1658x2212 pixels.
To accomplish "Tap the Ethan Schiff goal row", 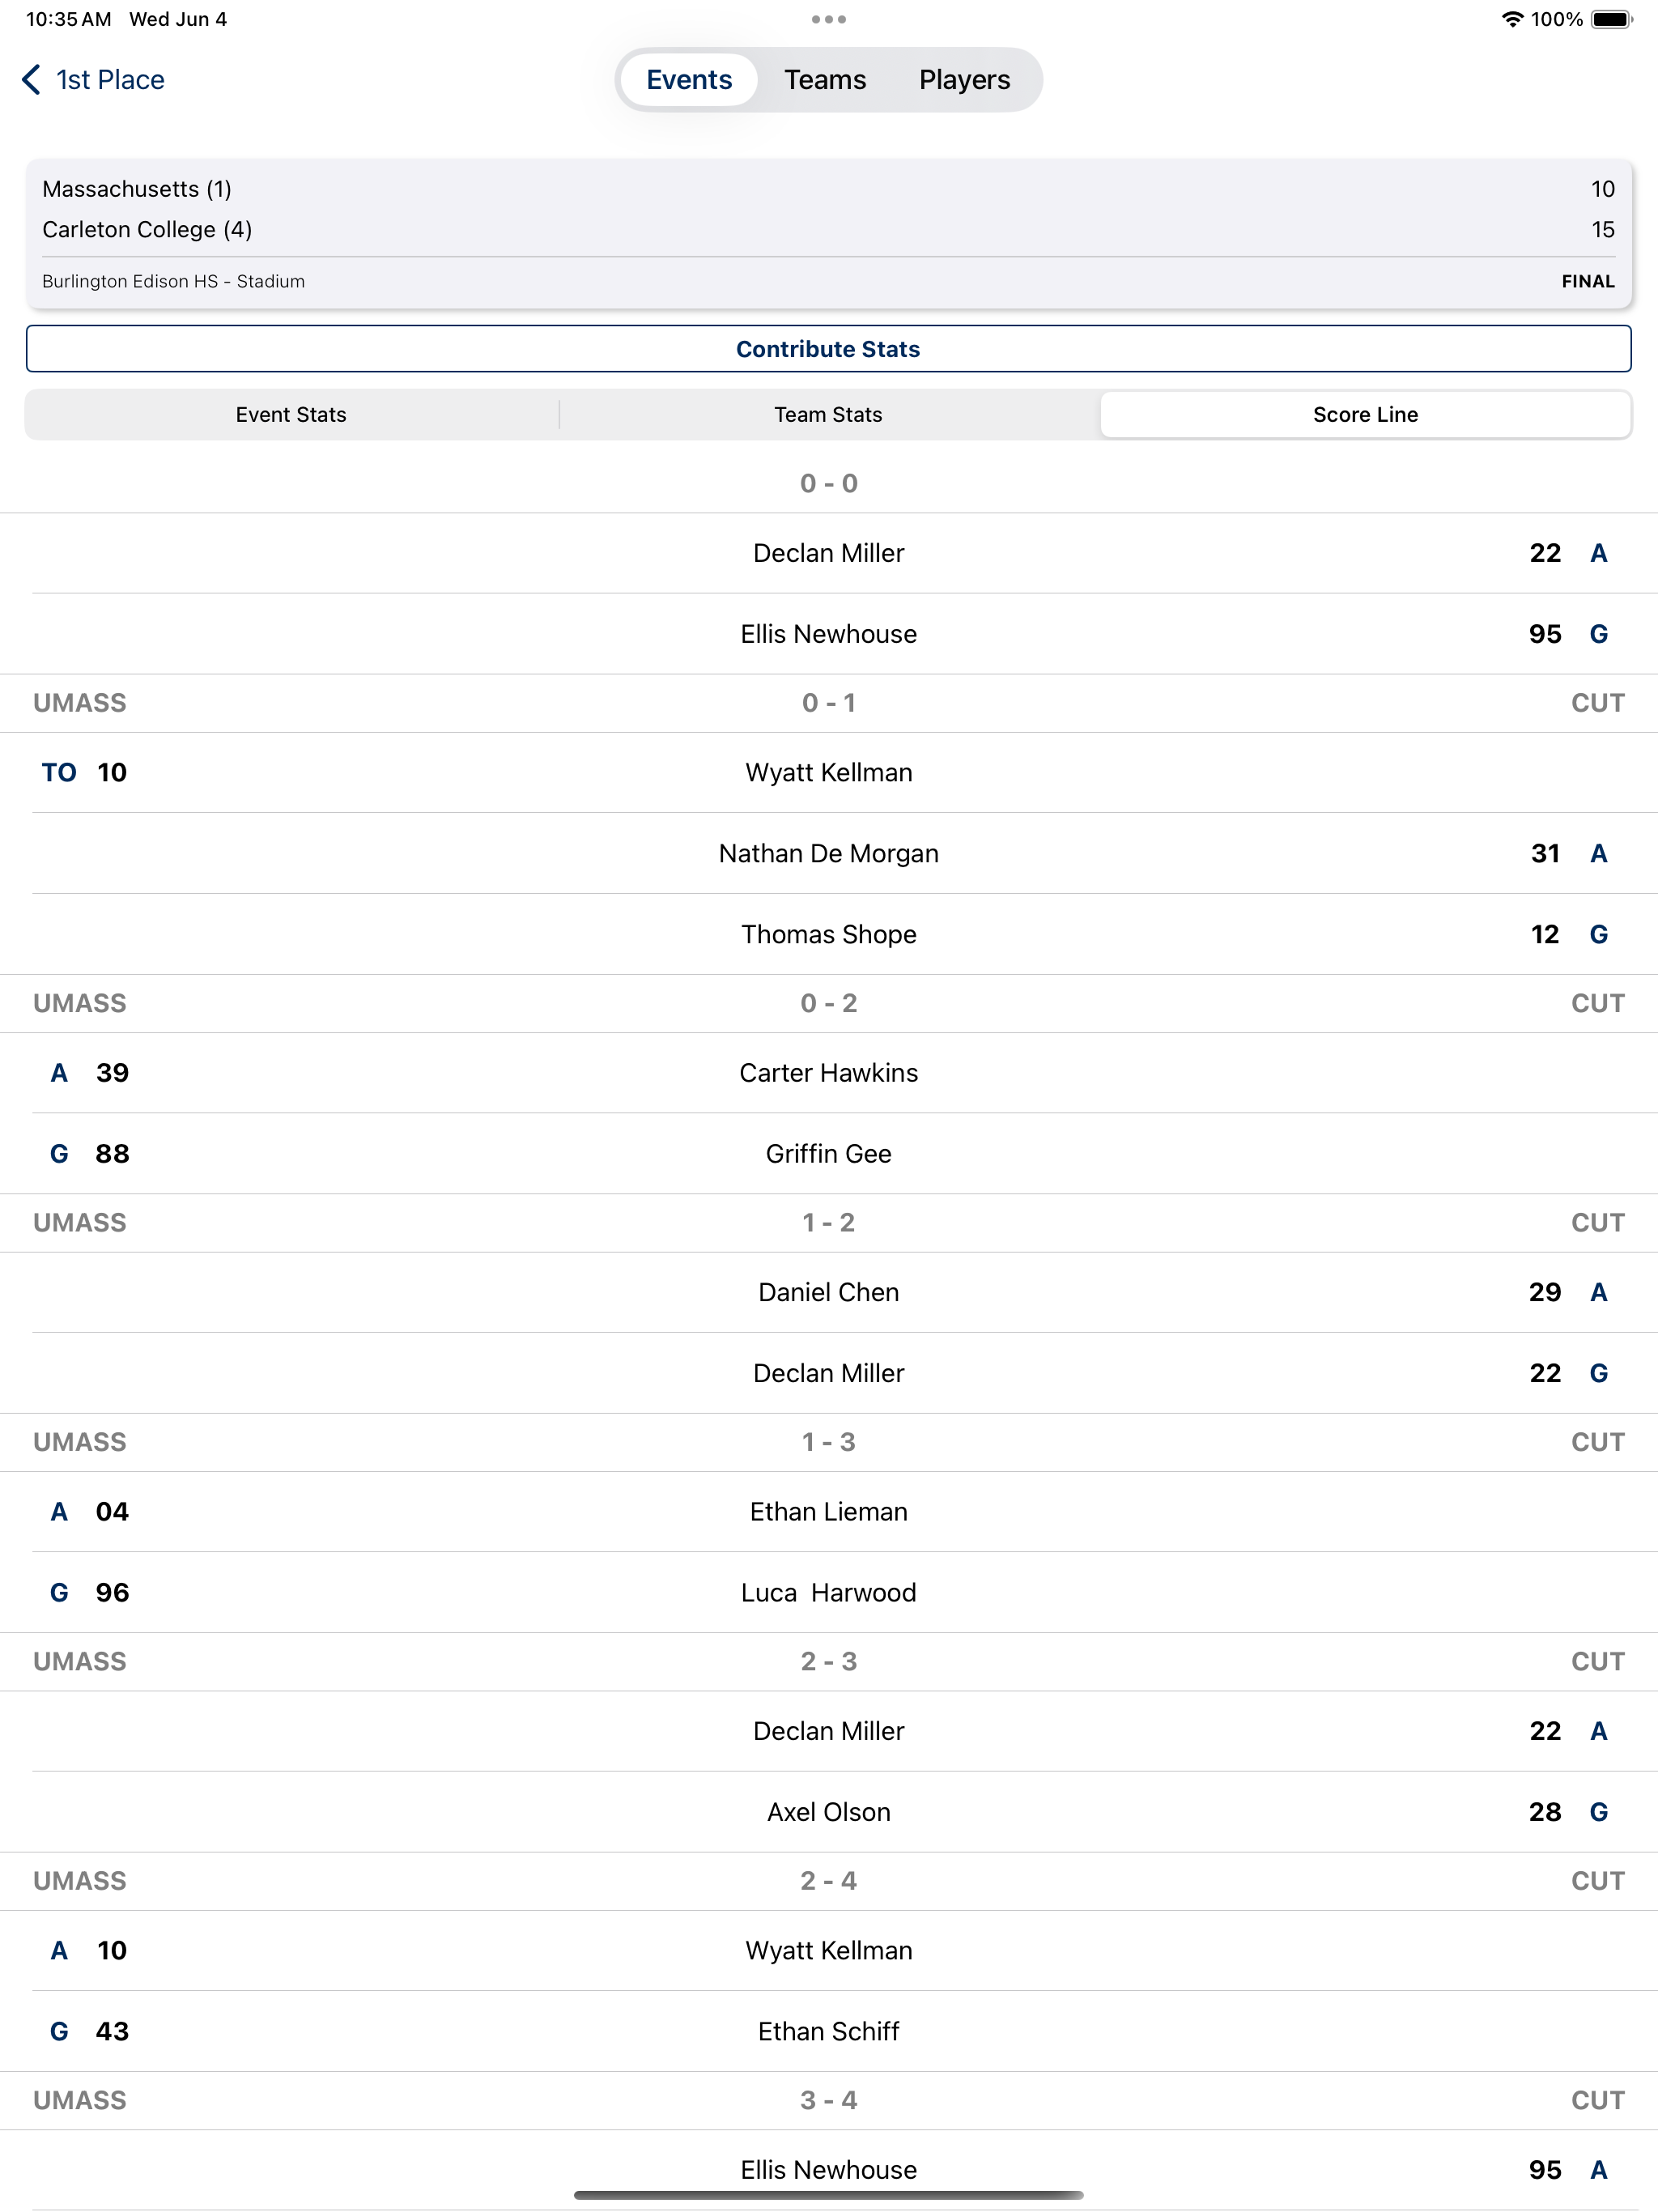I will tap(828, 2031).
